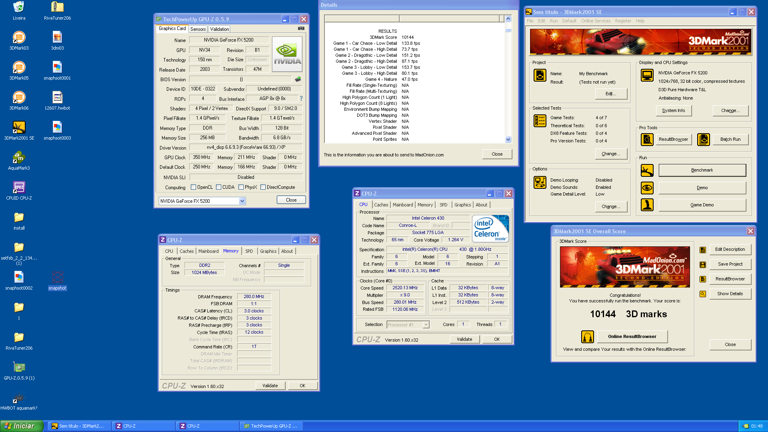
Task: Open the GPU-Z.0.5.9 (1) desktop icon
Action: tap(19, 367)
